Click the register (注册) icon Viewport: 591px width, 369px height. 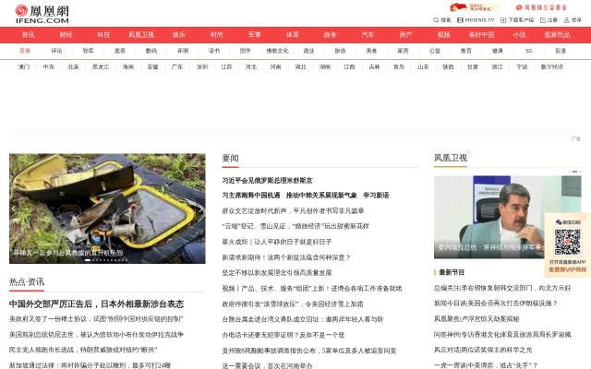click(543, 19)
